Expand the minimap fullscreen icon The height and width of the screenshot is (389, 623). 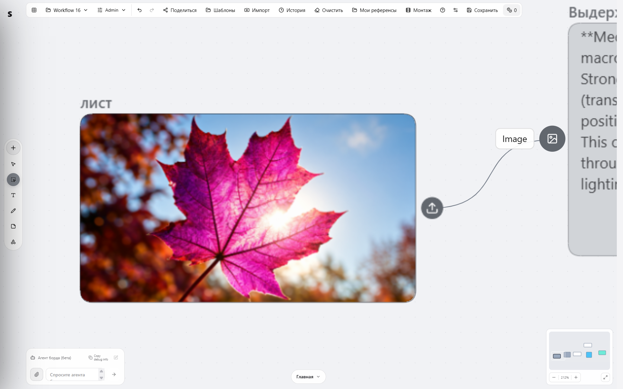pos(605,377)
